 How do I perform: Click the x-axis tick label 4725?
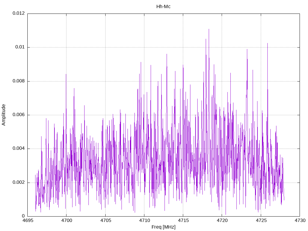point(261,220)
